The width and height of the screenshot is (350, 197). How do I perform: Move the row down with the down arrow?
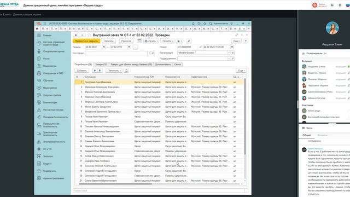tap(100, 71)
